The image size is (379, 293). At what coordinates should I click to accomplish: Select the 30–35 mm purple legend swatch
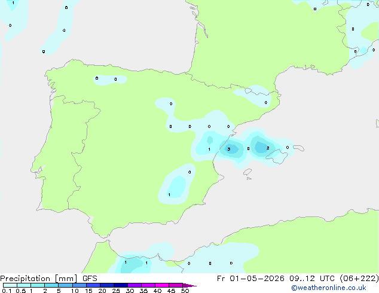click(134, 285)
